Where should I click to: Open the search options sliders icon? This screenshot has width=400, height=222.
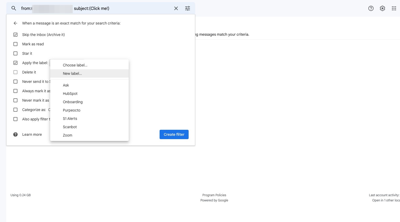click(188, 8)
